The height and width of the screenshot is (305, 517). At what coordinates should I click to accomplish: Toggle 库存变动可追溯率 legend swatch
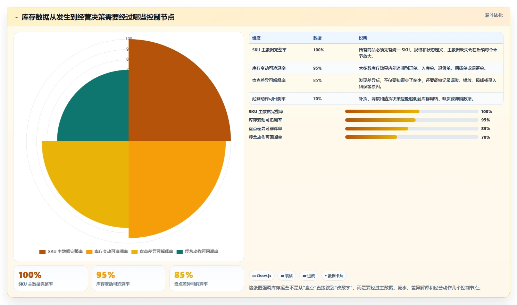point(89,252)
